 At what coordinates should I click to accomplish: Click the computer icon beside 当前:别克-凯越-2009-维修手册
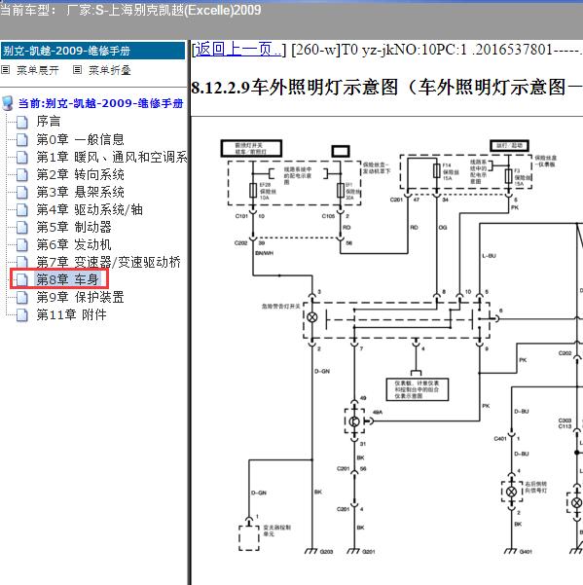pos(8,103)
